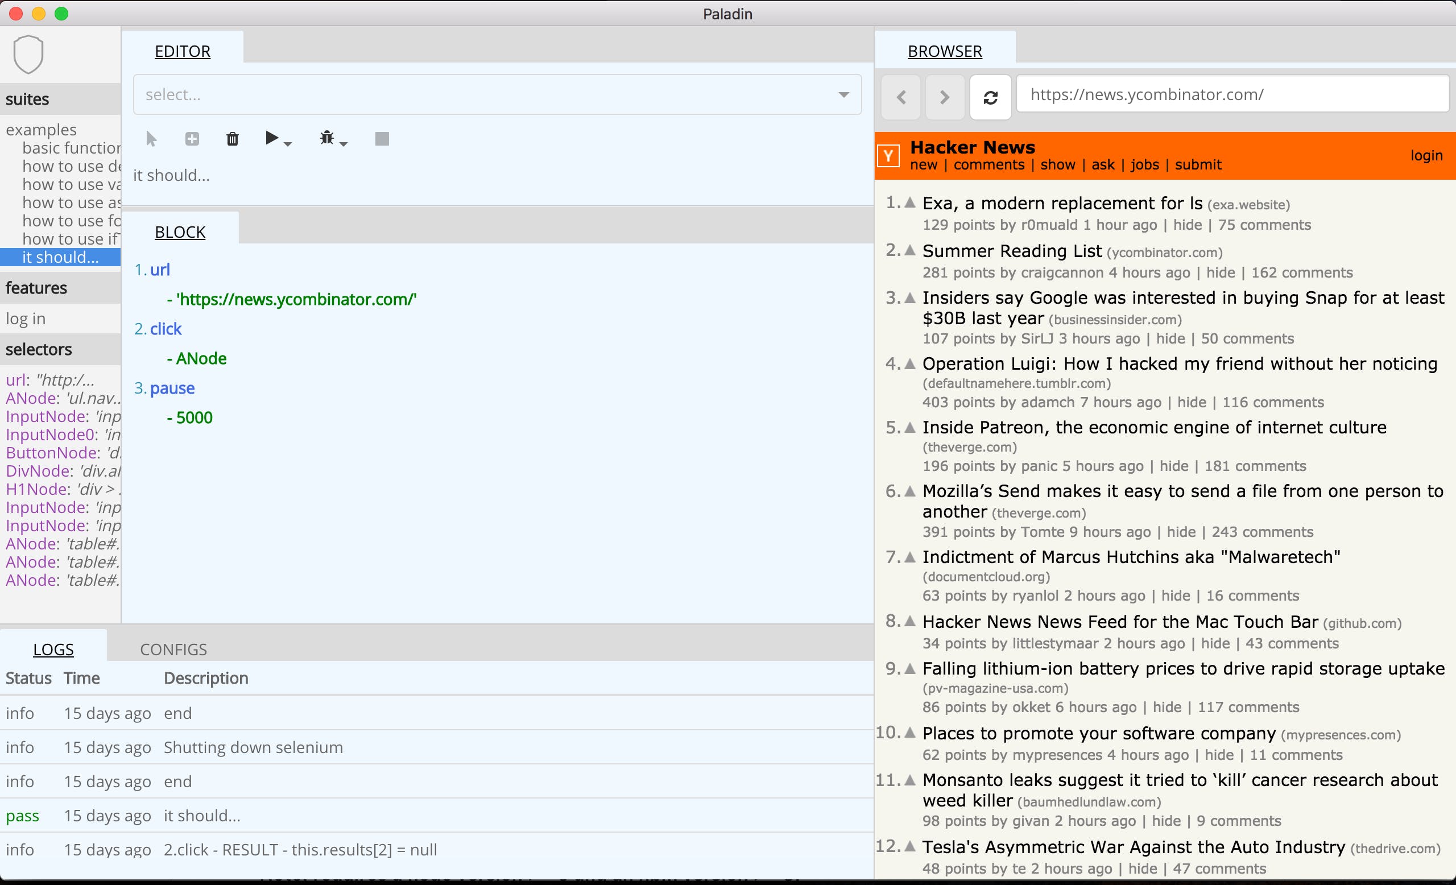The image size is (1456, 885).
Task: Upvote the Tesla's Asymmetric War story
Action: click(x=910, y=846)
